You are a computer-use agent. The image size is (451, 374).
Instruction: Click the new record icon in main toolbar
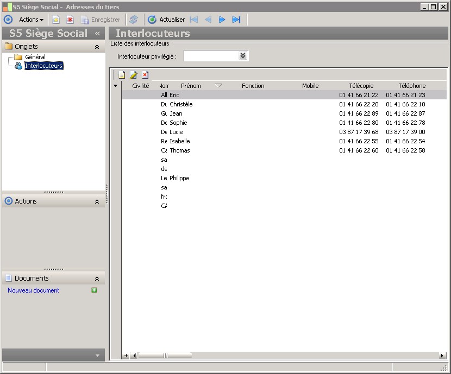(55, 20)
